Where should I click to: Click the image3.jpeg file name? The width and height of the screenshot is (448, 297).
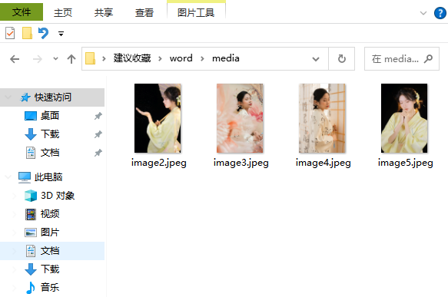(241, 163)
